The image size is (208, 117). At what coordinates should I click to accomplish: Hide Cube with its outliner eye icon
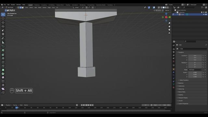click(204, 14)
